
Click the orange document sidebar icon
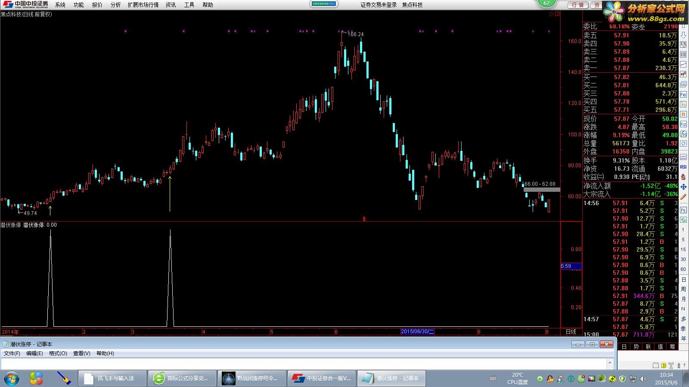click(x=683, y=114)
